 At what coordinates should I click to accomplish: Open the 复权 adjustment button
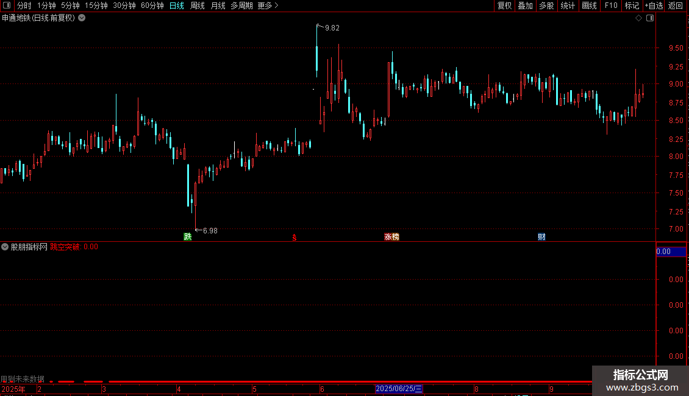[504, 5]
